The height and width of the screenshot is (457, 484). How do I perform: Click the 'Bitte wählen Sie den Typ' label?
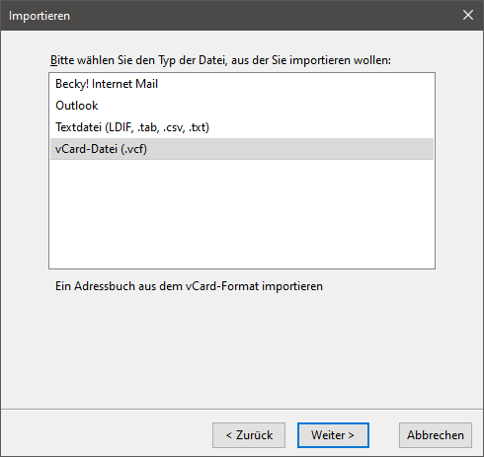tap(220, 60)
